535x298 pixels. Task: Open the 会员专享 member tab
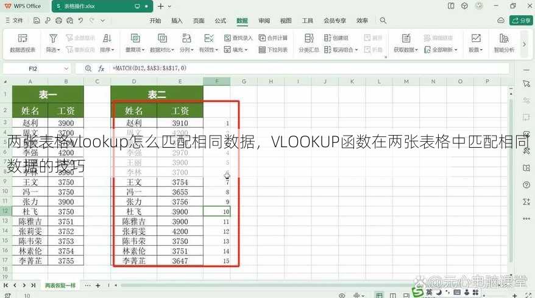[x=335, y=21]
